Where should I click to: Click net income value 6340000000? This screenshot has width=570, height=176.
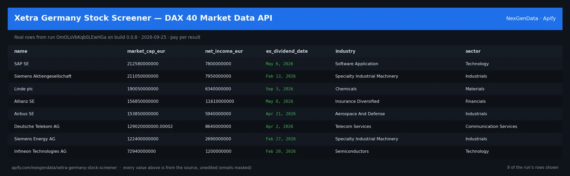(x=218, y=89)
